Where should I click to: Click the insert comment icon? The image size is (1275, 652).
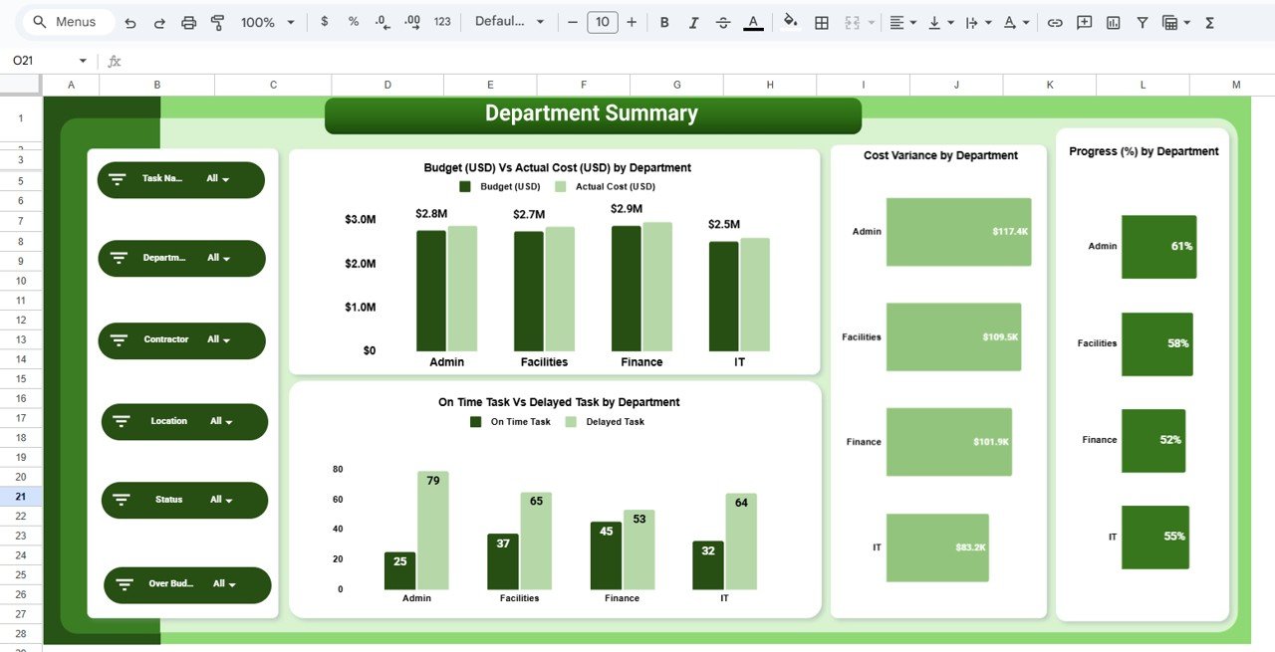[x=1083, y=21]
